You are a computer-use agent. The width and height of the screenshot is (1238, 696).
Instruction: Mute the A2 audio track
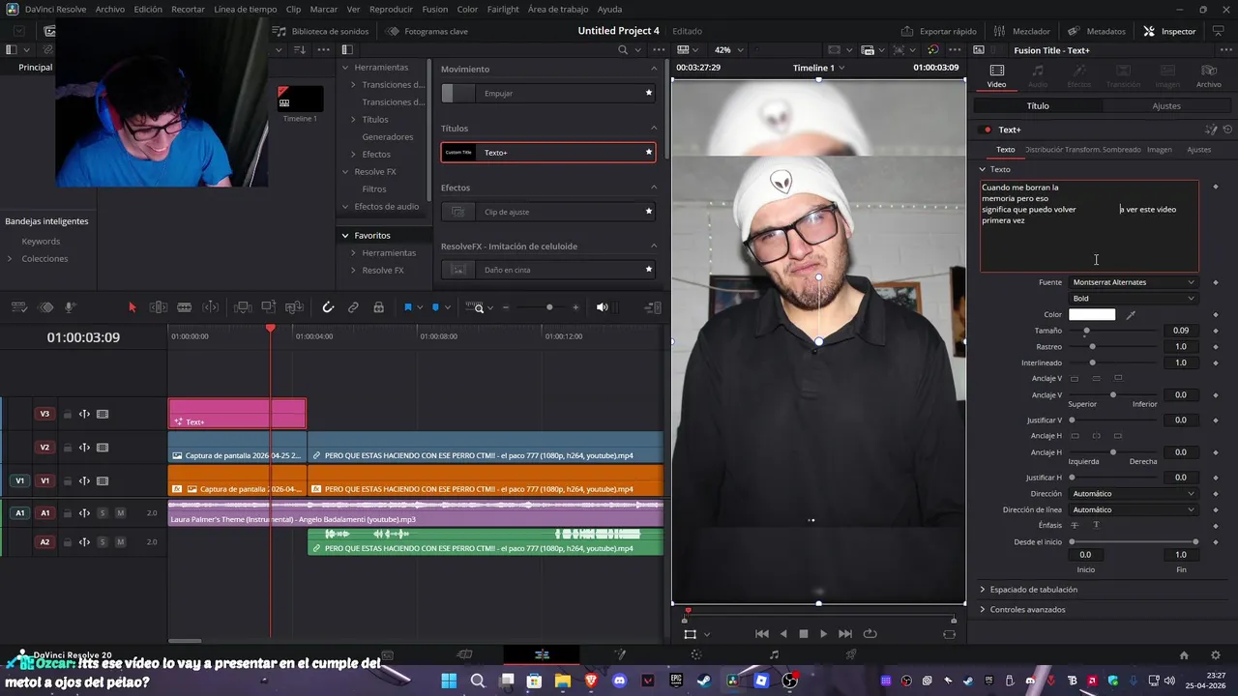click(120, 542)
